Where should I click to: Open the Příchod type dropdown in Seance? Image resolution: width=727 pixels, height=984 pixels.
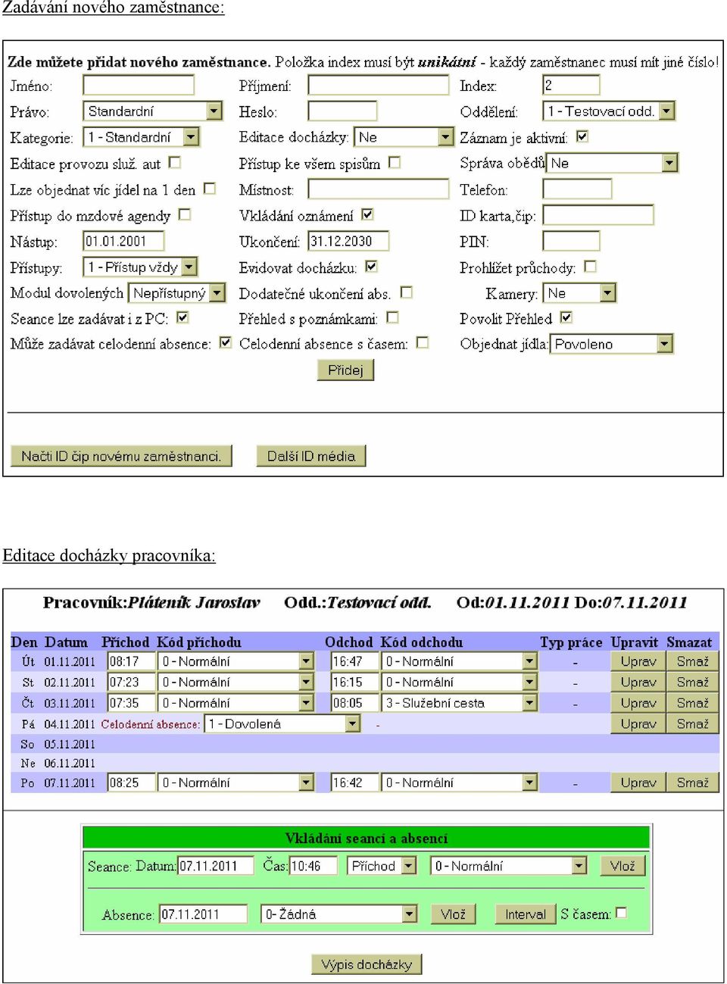382,866
